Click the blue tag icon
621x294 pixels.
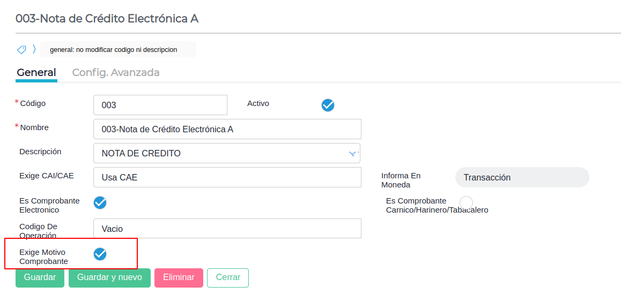coord(21,49)
